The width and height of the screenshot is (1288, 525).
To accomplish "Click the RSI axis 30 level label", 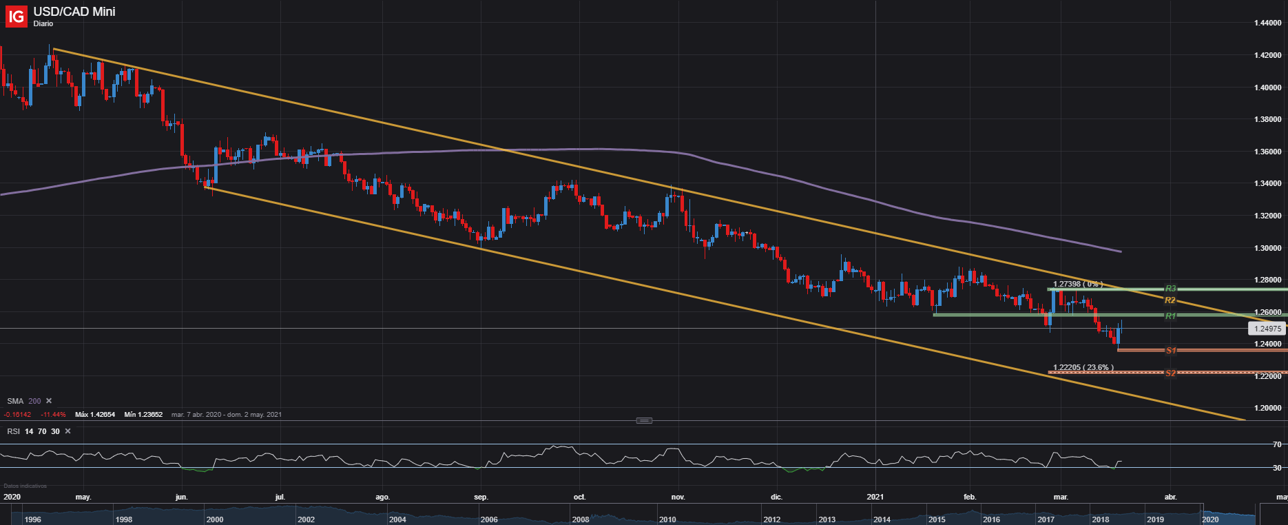I will click(1277, 468).
